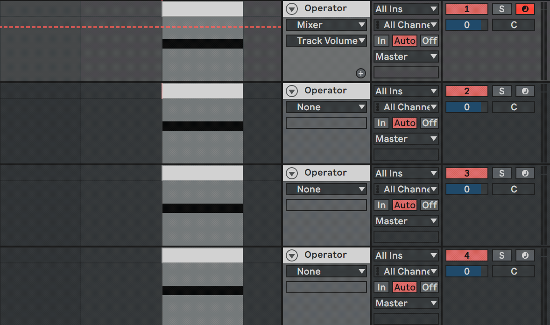
Task: Toggle track 2 activator button
Action: click(466, 91)
